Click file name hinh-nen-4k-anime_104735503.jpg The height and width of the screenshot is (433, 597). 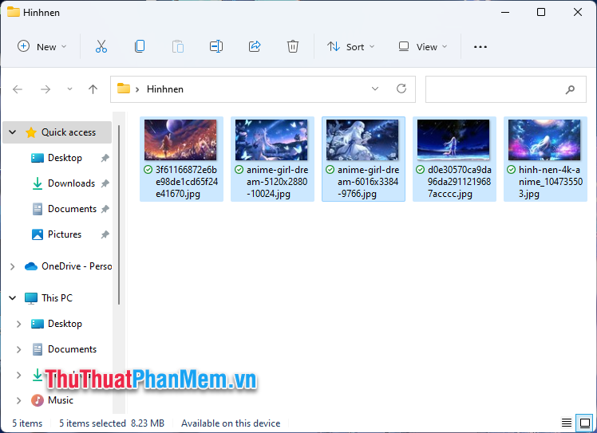coord(551,182)
